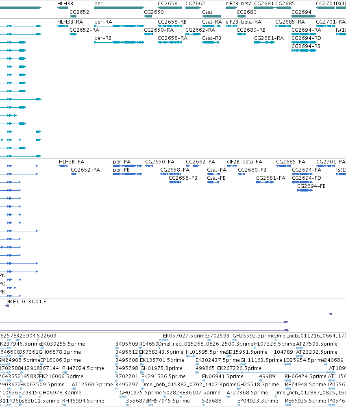Select the CG2694-RD transcript label

[x=306, y=38]
